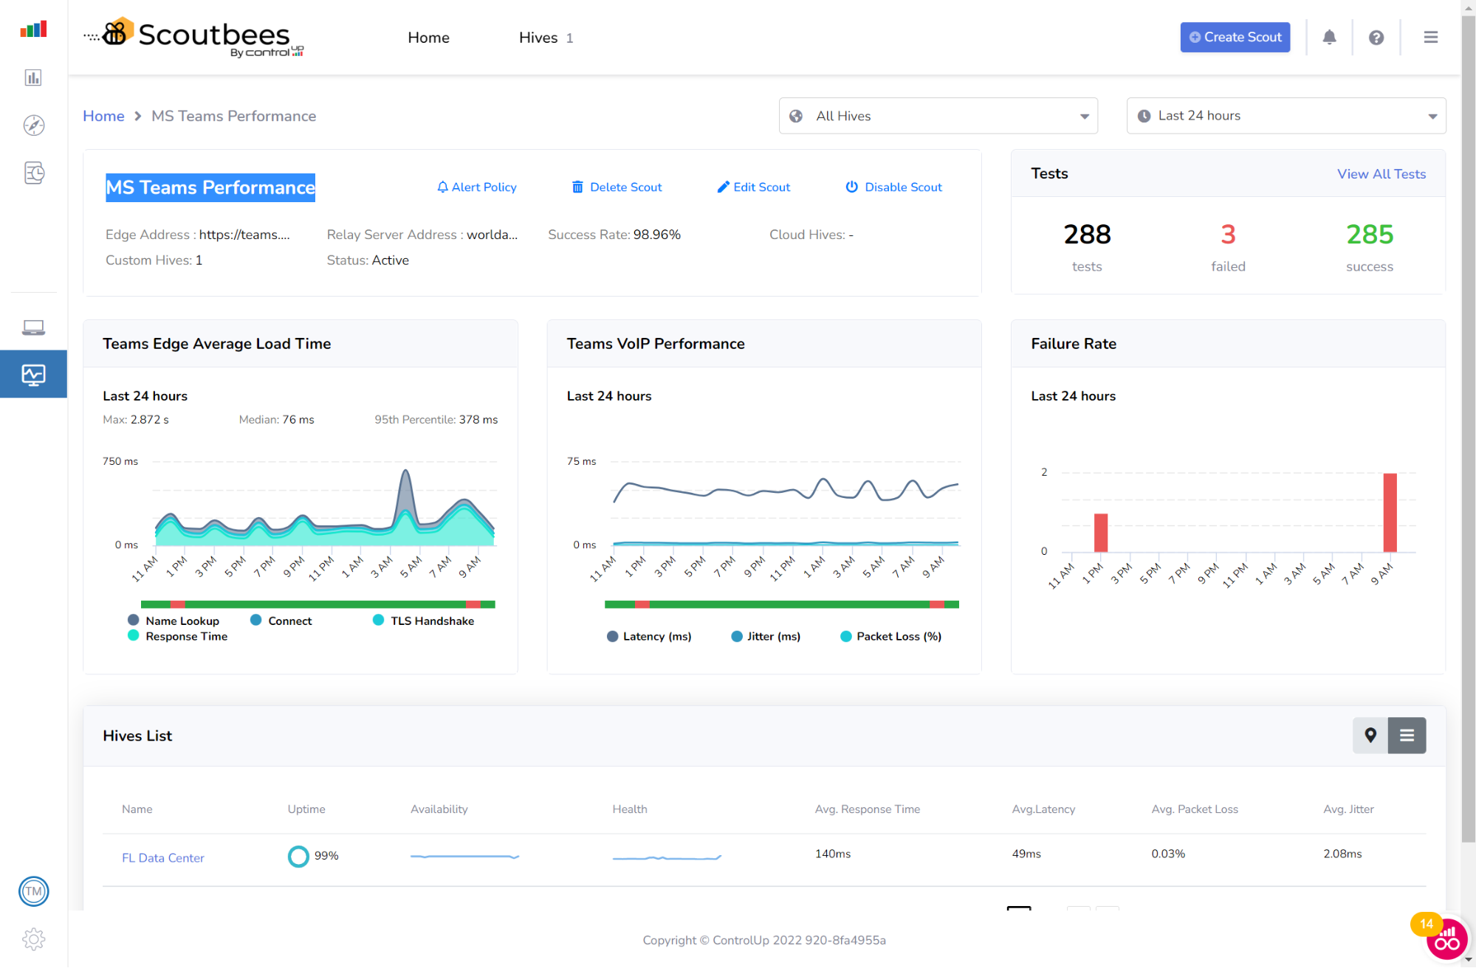1476x968 pixels.
Task: Open the compass icon in sidebar
Action: 34,125
